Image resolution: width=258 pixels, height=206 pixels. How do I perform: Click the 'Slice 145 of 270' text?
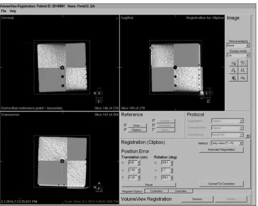[133, 108]
